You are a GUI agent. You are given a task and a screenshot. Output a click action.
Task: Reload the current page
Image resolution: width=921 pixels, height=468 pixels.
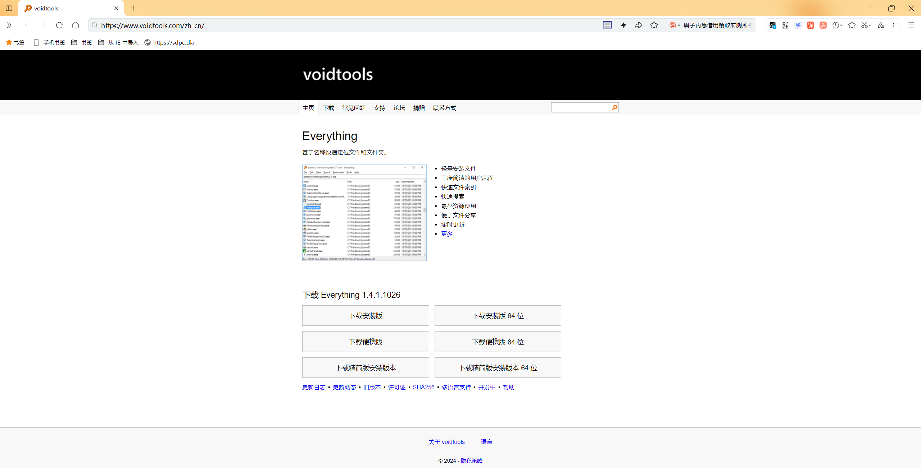59,25
